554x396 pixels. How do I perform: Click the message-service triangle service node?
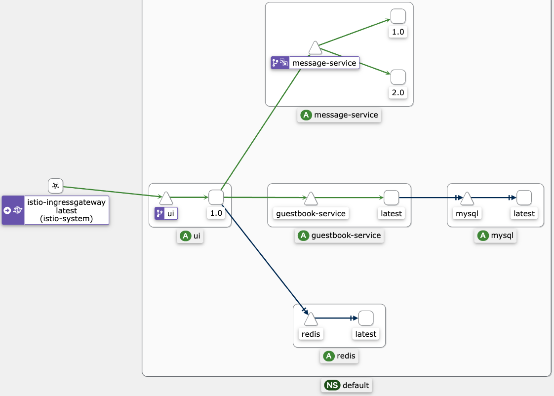[x=315, y=48]
